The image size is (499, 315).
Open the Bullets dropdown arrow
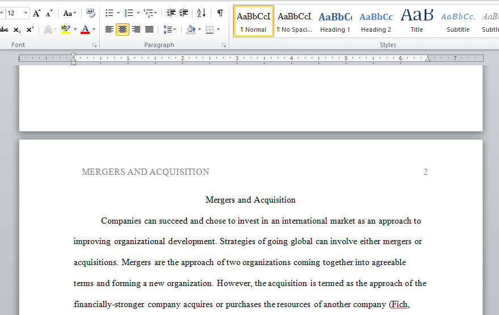[x=119, y=13]
